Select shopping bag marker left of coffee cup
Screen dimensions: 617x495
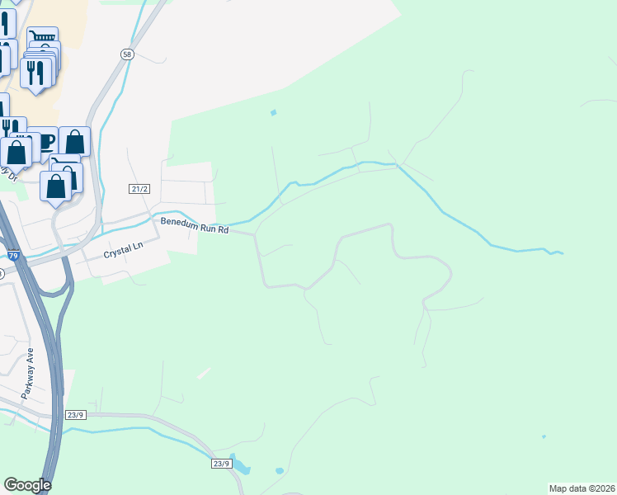[16, 154]
